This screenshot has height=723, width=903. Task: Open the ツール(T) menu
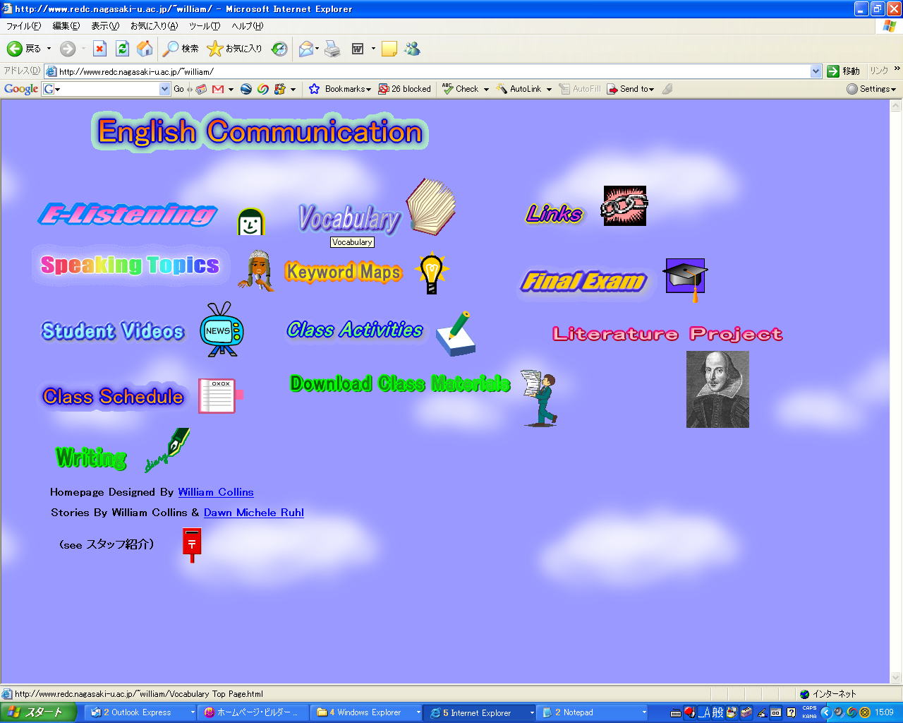click(204, 26)
